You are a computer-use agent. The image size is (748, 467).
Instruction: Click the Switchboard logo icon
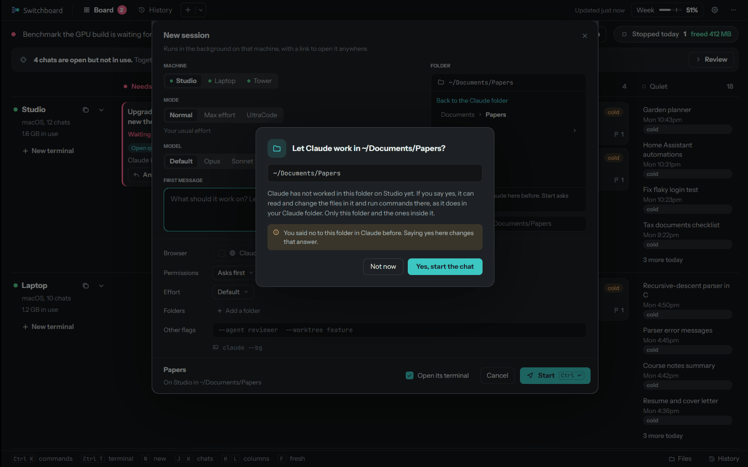tap(16, 10)
